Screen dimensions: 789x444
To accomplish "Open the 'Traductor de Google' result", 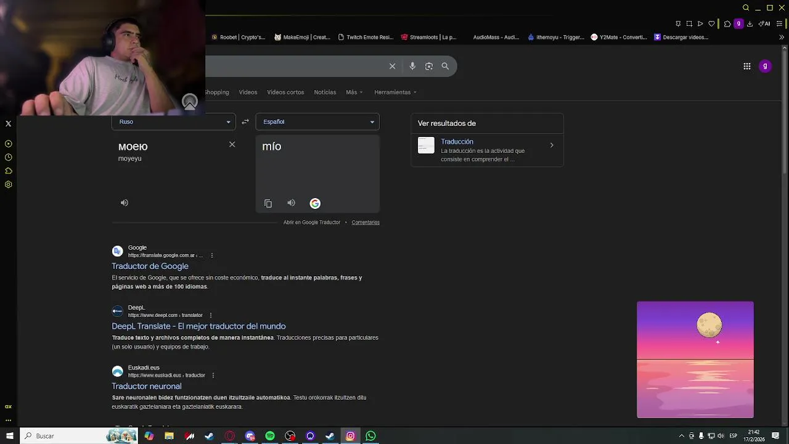I will point(150,266).
